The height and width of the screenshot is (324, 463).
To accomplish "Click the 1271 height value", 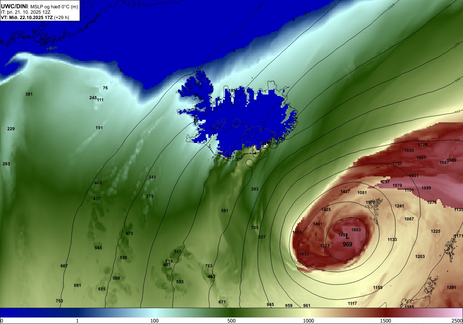I will coord(325,246).
